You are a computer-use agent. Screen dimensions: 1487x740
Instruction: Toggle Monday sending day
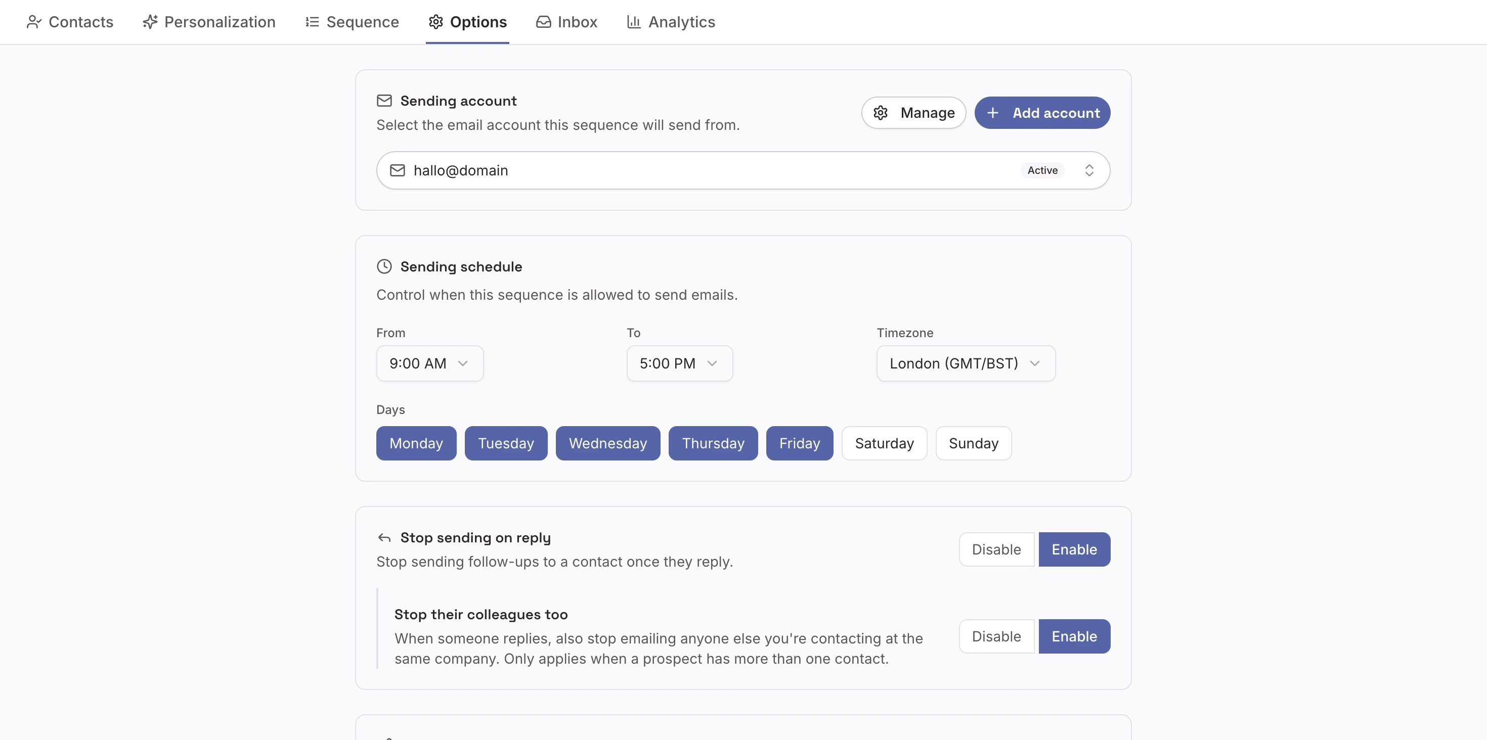(x=416, y=443)
